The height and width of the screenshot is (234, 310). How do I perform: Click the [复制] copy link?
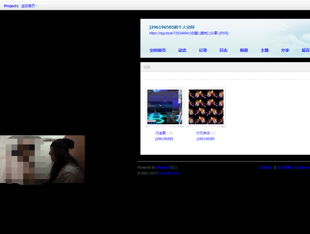click(x=204, y=33)
